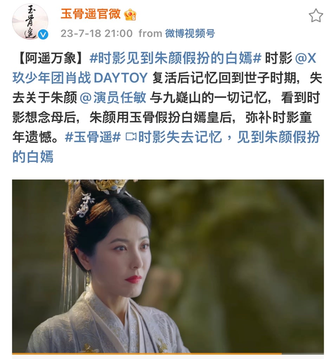Click the orange video progress bar
Image resolution: width=336 pixels, height=359 pixels.
[x=147, y=354]
